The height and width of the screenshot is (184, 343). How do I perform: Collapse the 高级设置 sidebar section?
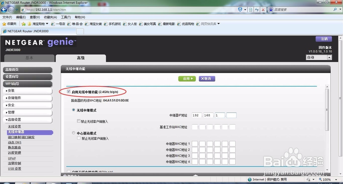(x=27, y=119)
